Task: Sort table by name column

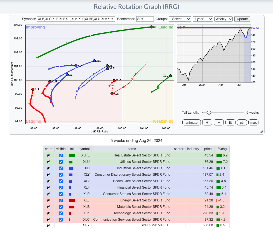Action: point(132,149)
